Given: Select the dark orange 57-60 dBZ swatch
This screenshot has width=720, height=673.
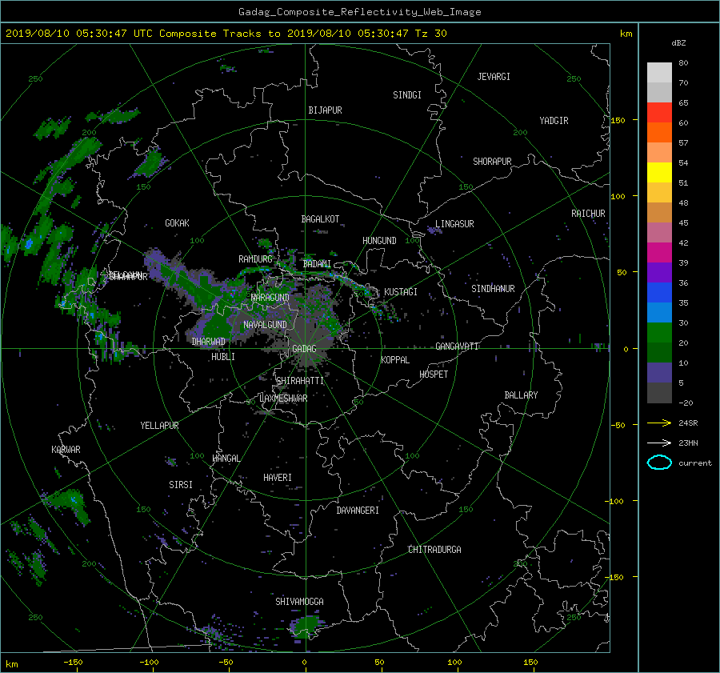Looking at the screenshot, I should [x=659, y=132].
